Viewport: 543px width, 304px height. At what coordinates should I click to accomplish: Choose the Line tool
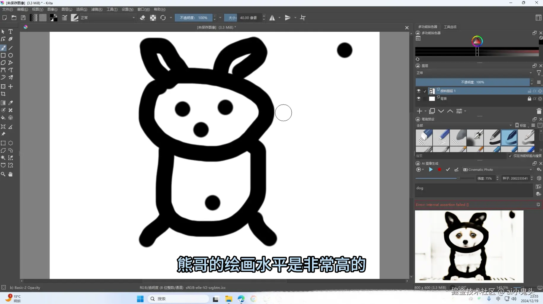[x=11, y=48]
